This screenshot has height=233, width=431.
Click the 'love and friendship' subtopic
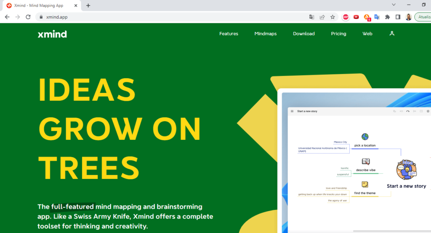[336, 188]
